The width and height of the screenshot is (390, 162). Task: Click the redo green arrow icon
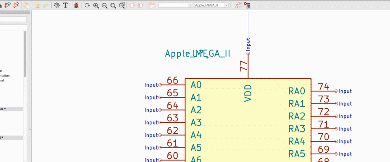pos(45,5)
